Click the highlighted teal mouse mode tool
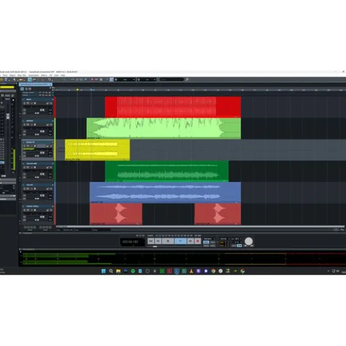Screen dimensions: 346x346 [30, 80]
